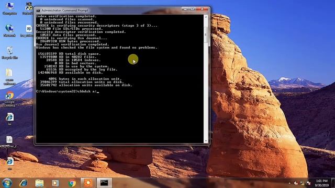
Task: Launch Chrome from the taskbar
Action: tap(72, 183)
